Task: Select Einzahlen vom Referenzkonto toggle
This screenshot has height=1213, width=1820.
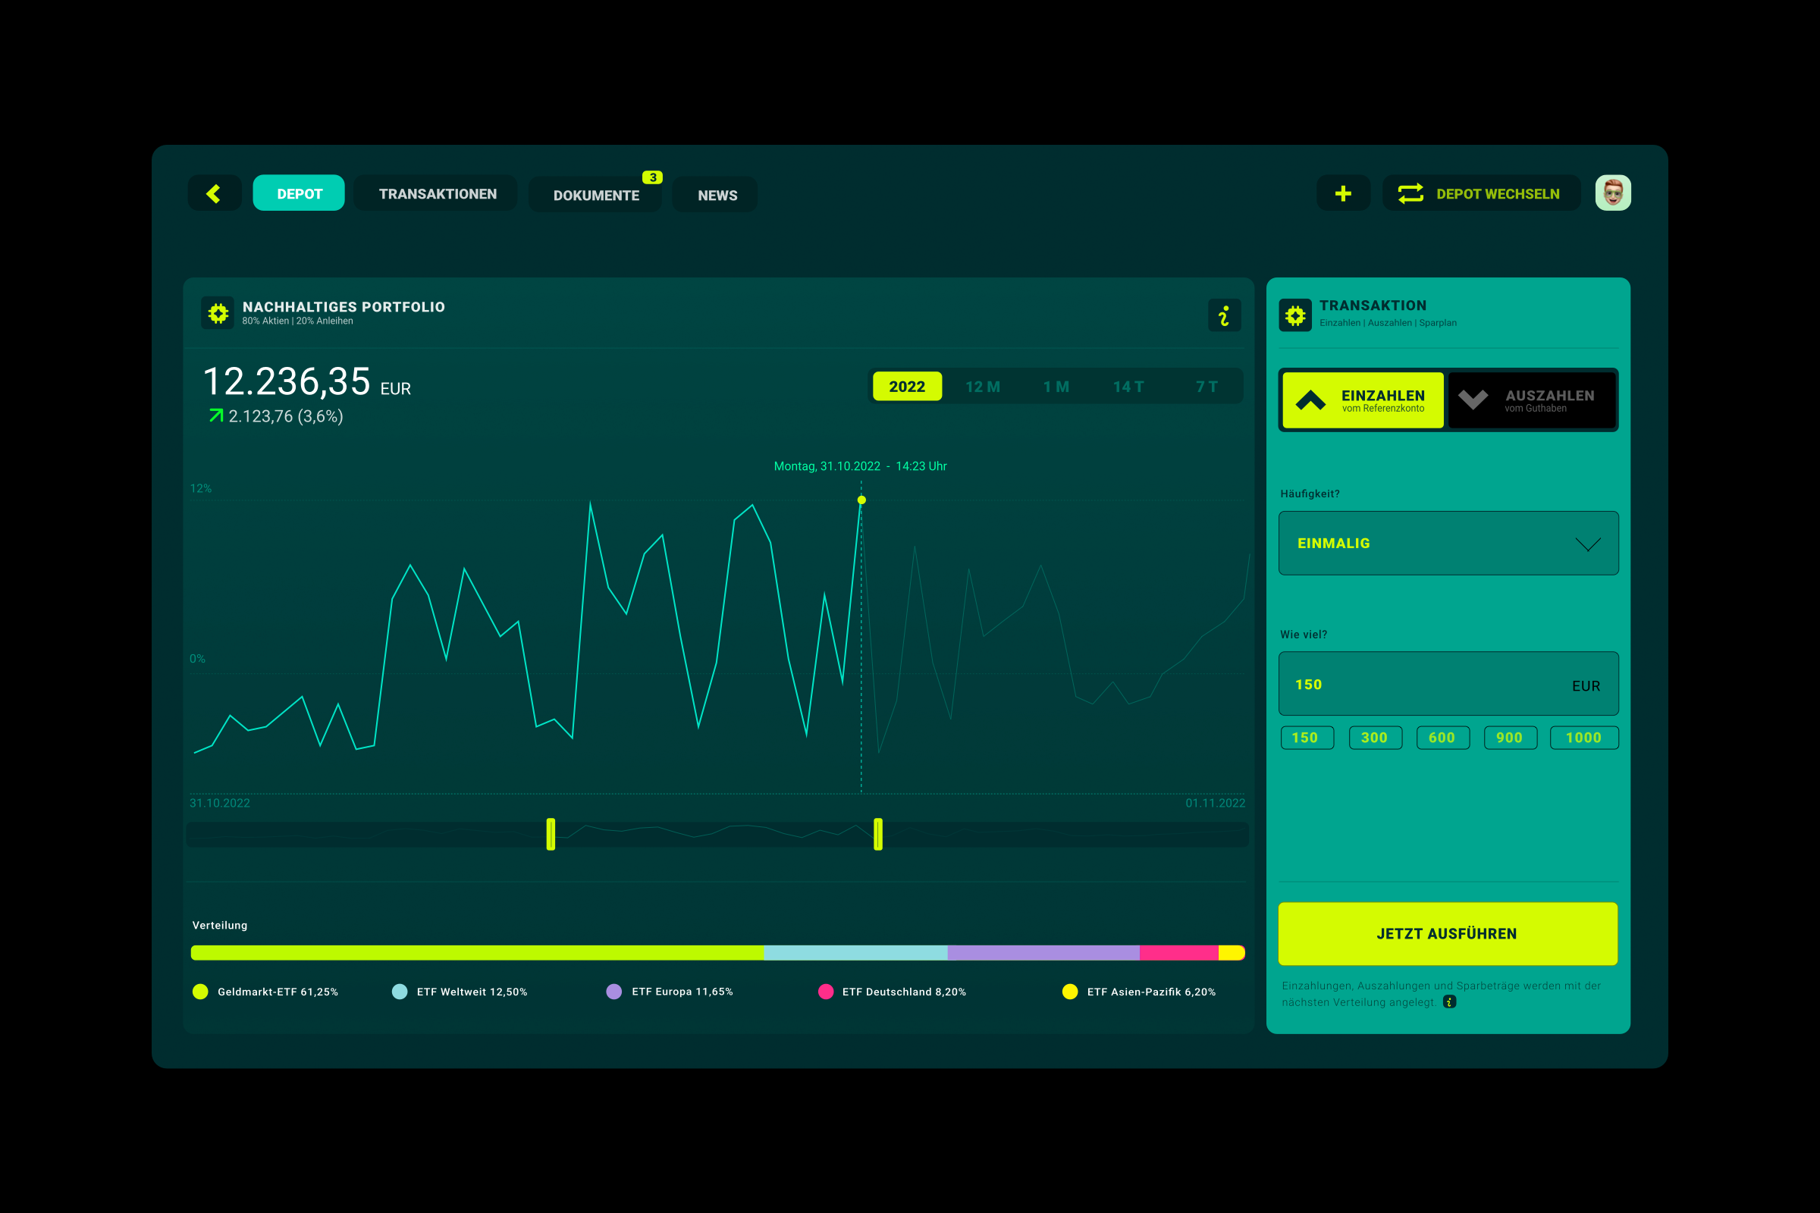Action: (x=1363, y=400)
